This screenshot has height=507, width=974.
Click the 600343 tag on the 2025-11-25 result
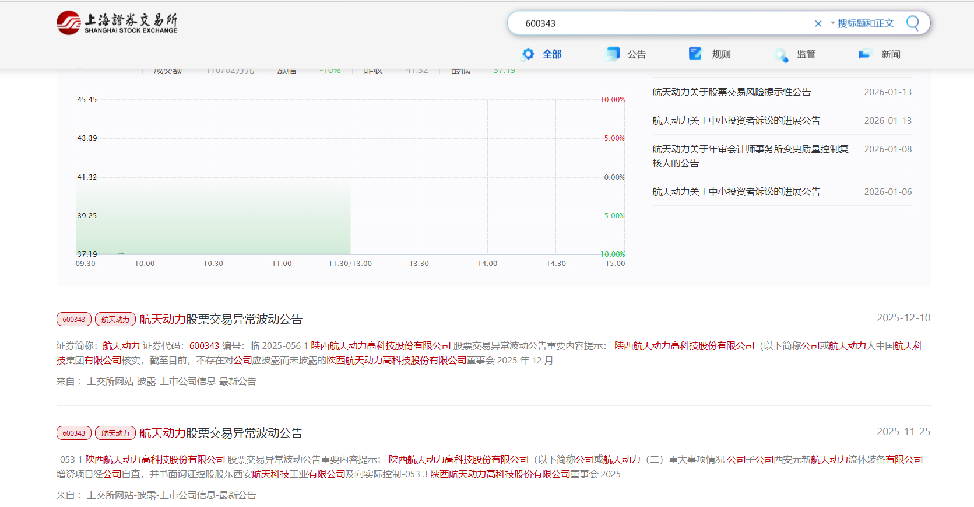(x=74, y=433)
